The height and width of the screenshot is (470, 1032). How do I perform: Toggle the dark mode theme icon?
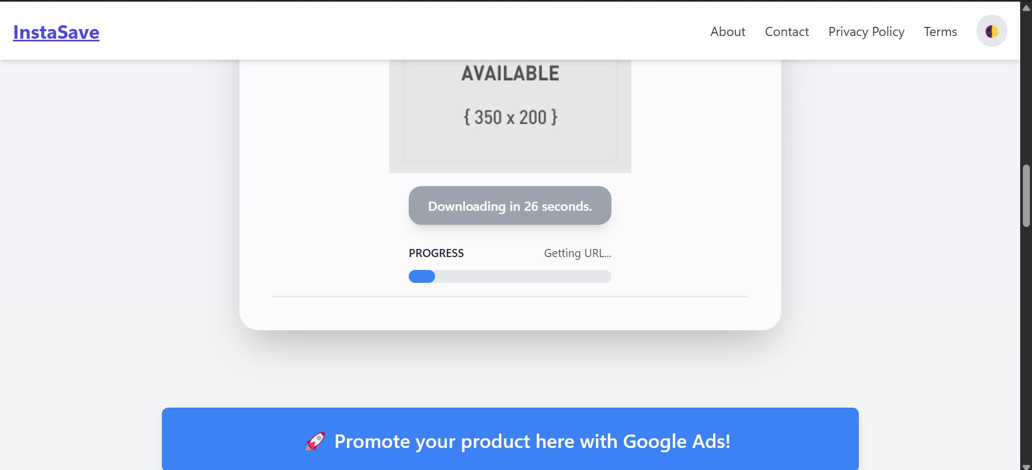(x=991, y=31)
